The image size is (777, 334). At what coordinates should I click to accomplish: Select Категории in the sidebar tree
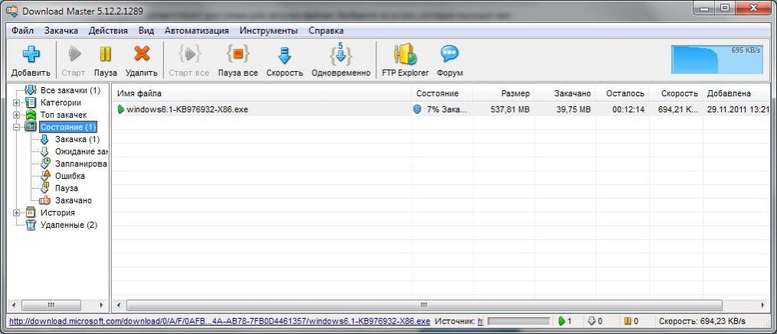(x=61, y=102)
